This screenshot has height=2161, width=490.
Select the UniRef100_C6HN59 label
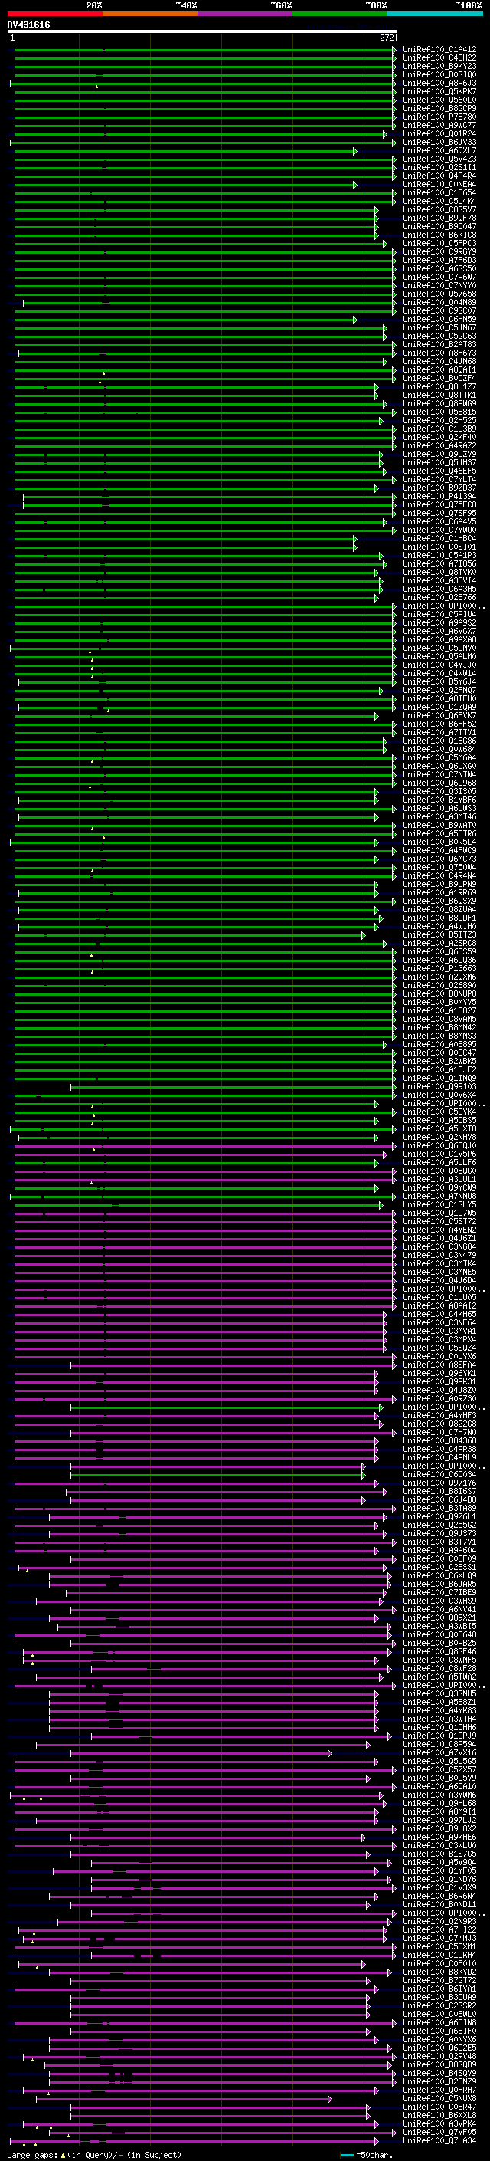coord(439,319)
